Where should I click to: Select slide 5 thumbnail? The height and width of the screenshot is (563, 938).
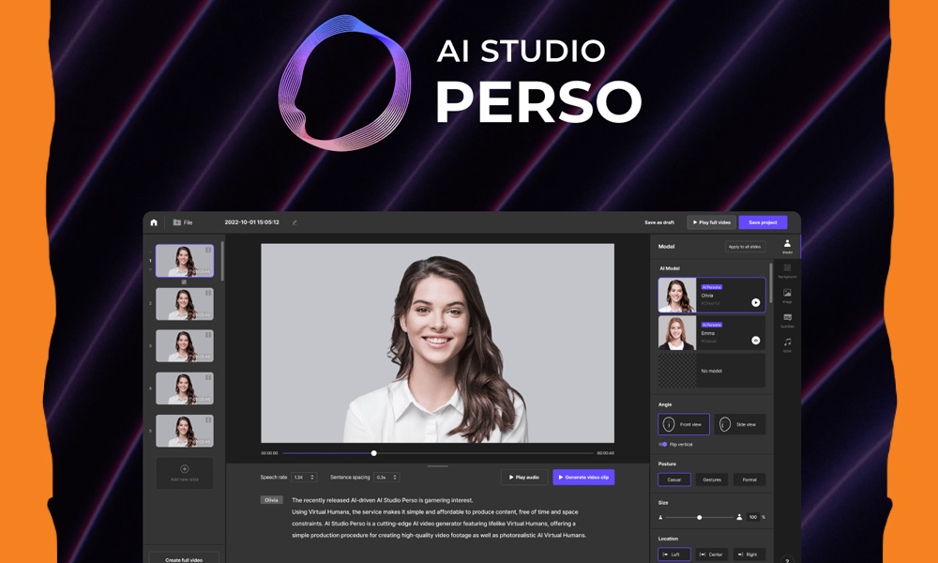tap(184, 431)
